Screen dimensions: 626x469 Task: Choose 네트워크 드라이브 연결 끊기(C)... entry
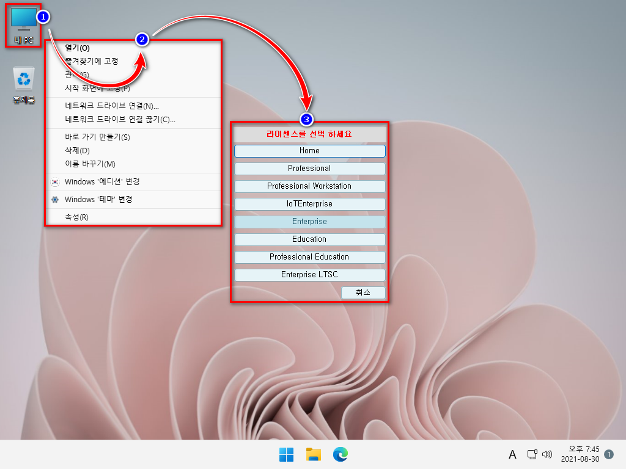pyautogui.click(x=133, y=119)
